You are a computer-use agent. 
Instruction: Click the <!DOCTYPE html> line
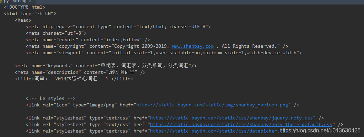tap(24, 7)
